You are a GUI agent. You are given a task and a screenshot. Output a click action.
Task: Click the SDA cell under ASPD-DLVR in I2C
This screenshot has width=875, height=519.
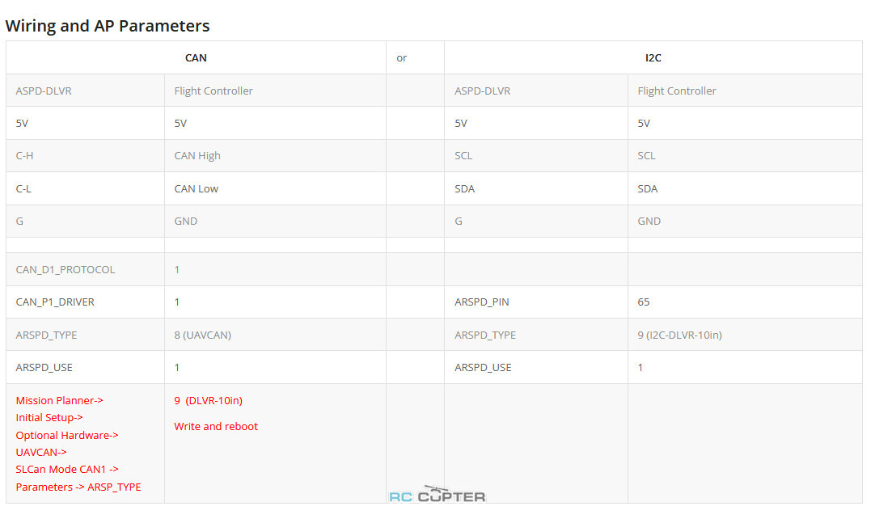tap(536, 188)
